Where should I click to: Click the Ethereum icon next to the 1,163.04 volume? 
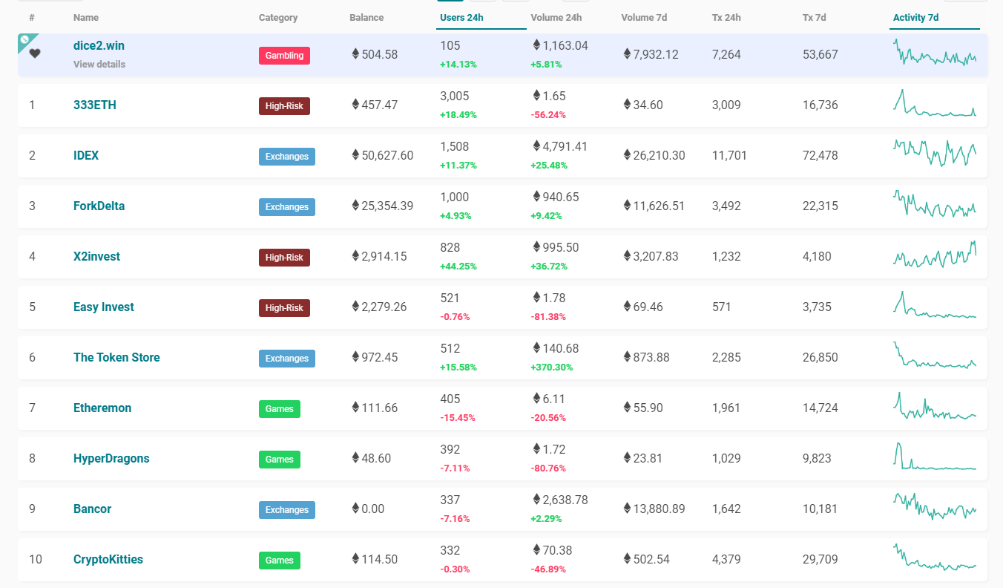pyautogui.click(x=536, y=45)
